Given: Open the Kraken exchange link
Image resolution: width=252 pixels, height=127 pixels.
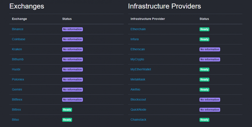Looking at the screenshot, I should 17,49.
